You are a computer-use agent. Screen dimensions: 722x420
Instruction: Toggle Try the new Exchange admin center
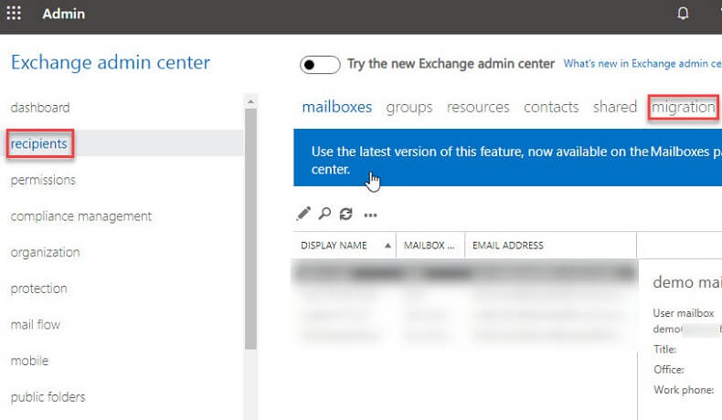pyautogui.click(x=320, y=65)
